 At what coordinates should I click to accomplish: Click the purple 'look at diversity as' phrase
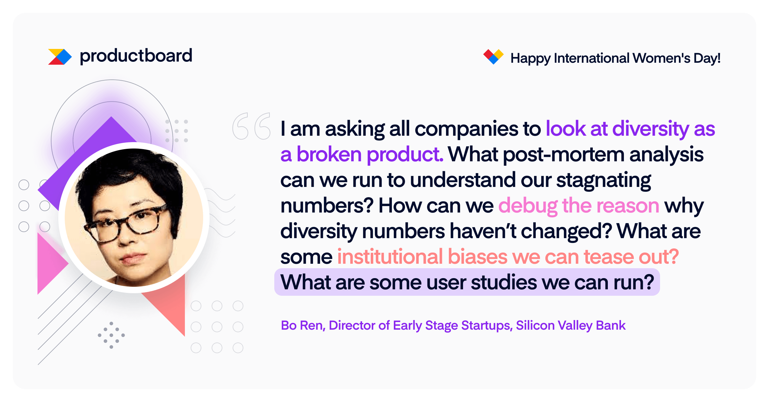[630, 129]
